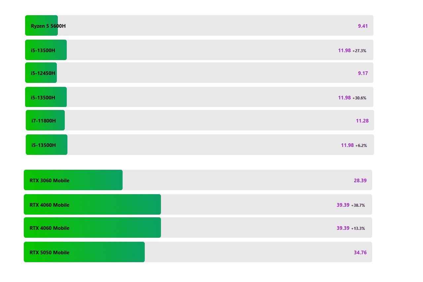Image resolution: width=423 pixels, height=282 pixels.
Task: Click RTX 4060 Mobile label in +13.3% row
Action: tap(50, 228)
